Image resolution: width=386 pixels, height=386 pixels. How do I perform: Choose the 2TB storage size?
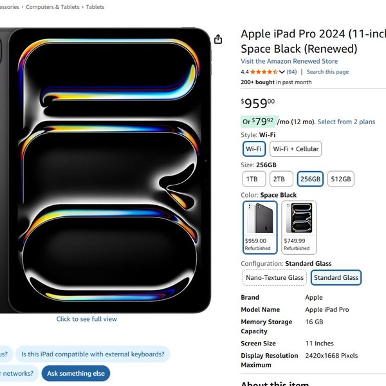click(x=279, y=179)
